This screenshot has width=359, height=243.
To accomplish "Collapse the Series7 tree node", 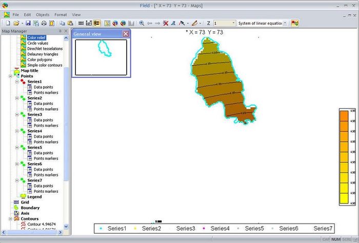I will click(17, 180).
